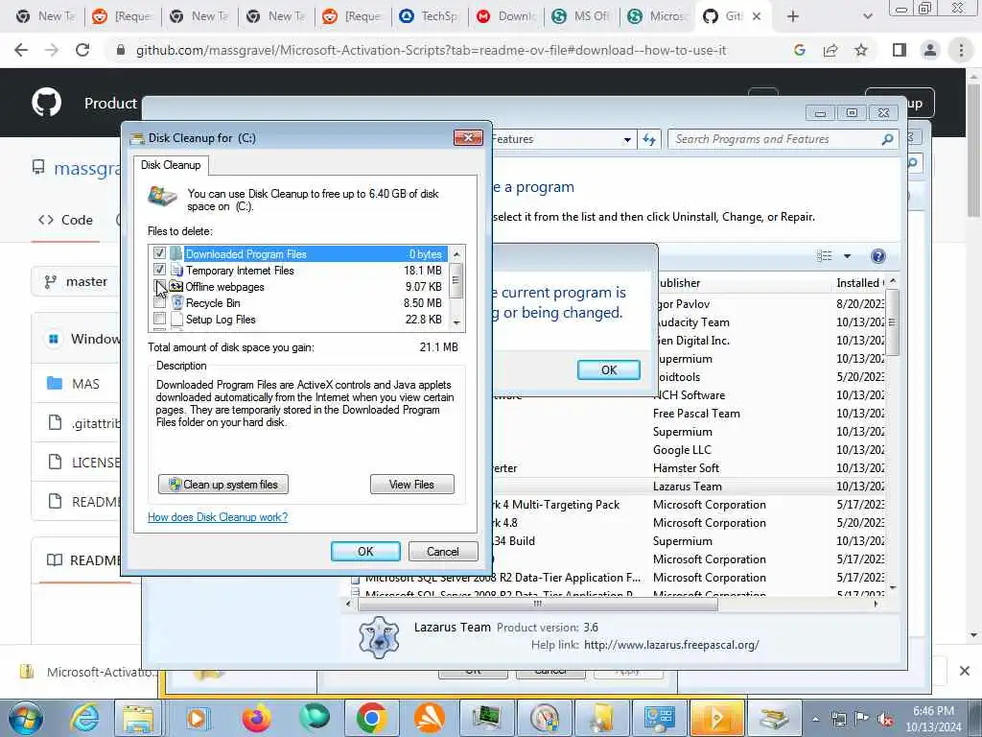Screen dimensions: 982x737
Task: Open the Disk Cleanup taskbar button
Action: click(x=775, y=718)
